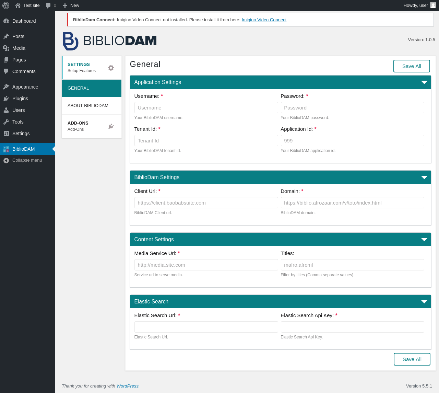Image resolution: width=439 pixels, height=393 pixels.
Task: Click the Posts pushpin icon
Action: click(6, 36)
